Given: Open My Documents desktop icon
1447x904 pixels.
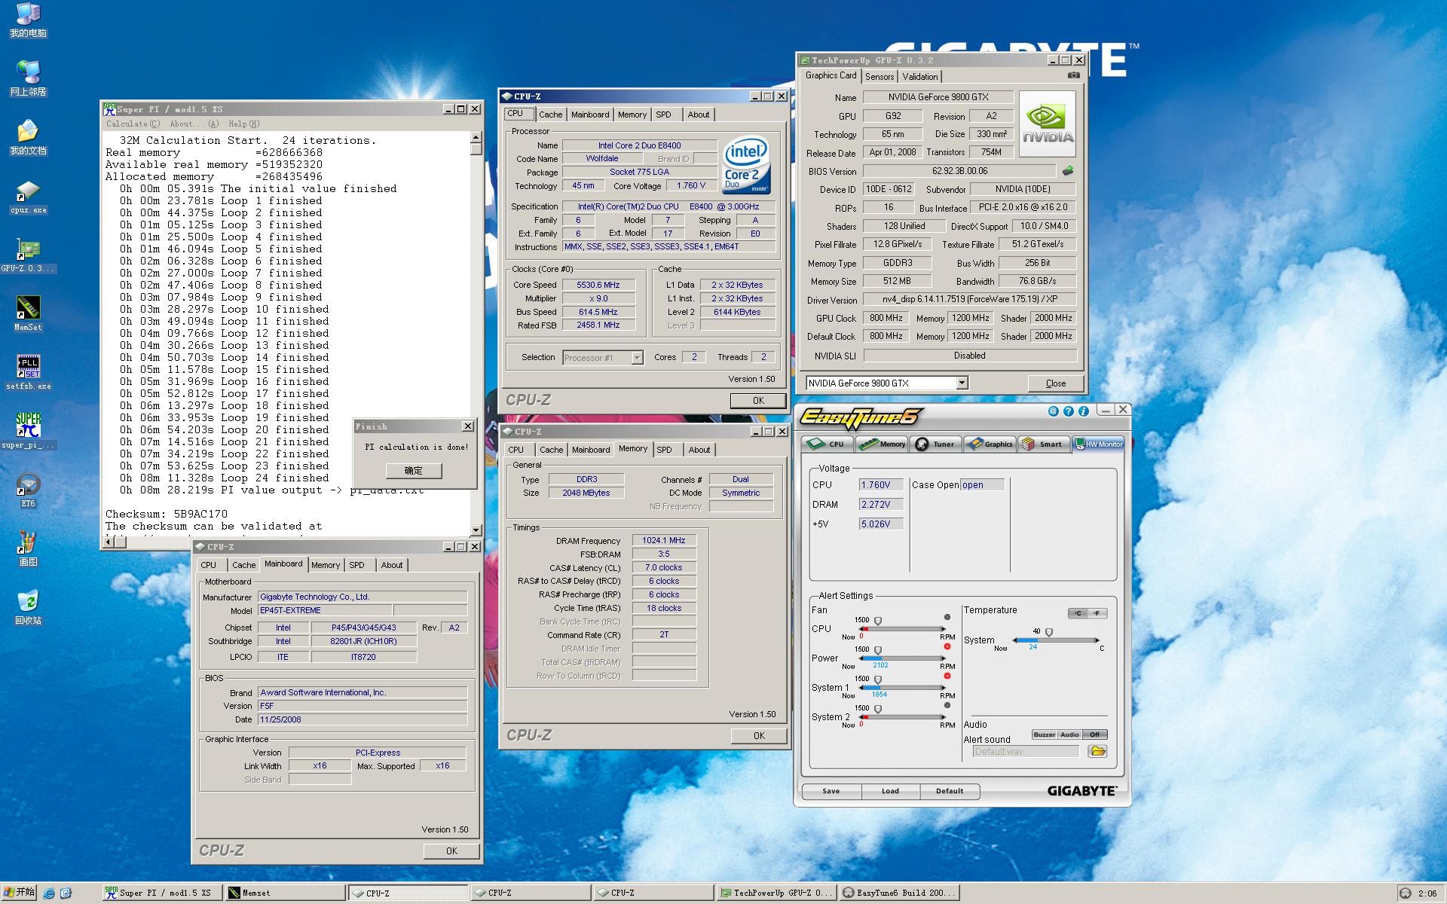Looking at the screenshot, I should pyautogui.click(x=28, y=138).
